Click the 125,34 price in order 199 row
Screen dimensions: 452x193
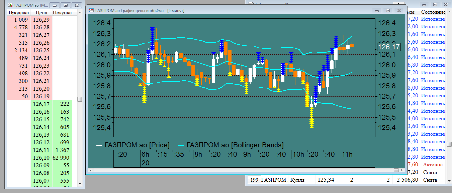click(x=325, y=180)
